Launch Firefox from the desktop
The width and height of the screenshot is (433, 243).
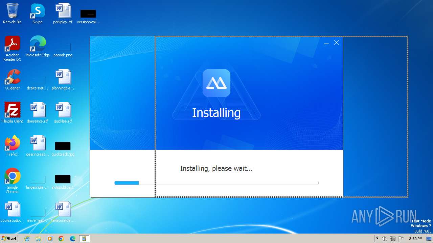coord(12,146)
